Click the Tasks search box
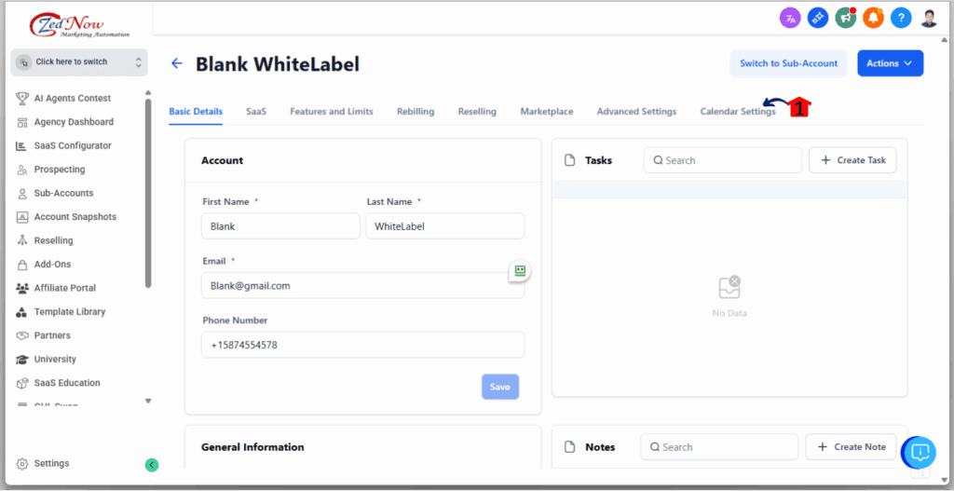 pyautogui.click(x=723, y=160)
